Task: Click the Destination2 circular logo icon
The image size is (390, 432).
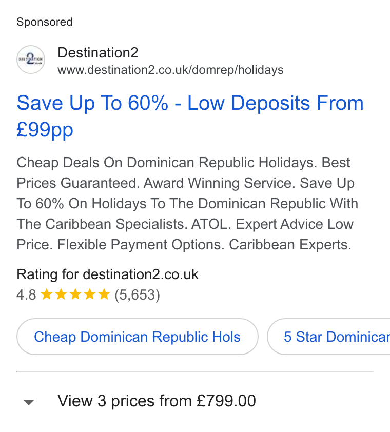Action: pos(31,60)
